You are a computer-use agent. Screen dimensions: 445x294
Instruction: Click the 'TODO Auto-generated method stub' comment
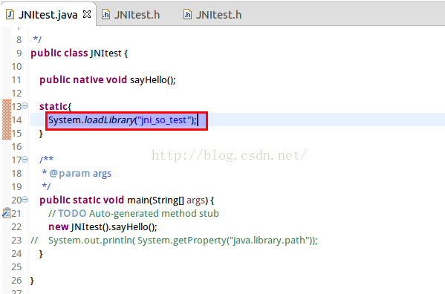[x=134, y=214]
